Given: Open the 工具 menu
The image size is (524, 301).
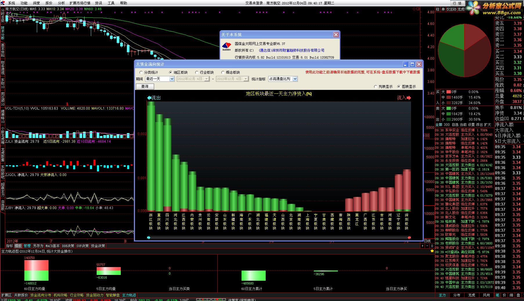Looking at the screenshot, I should [x=111, y=3].
